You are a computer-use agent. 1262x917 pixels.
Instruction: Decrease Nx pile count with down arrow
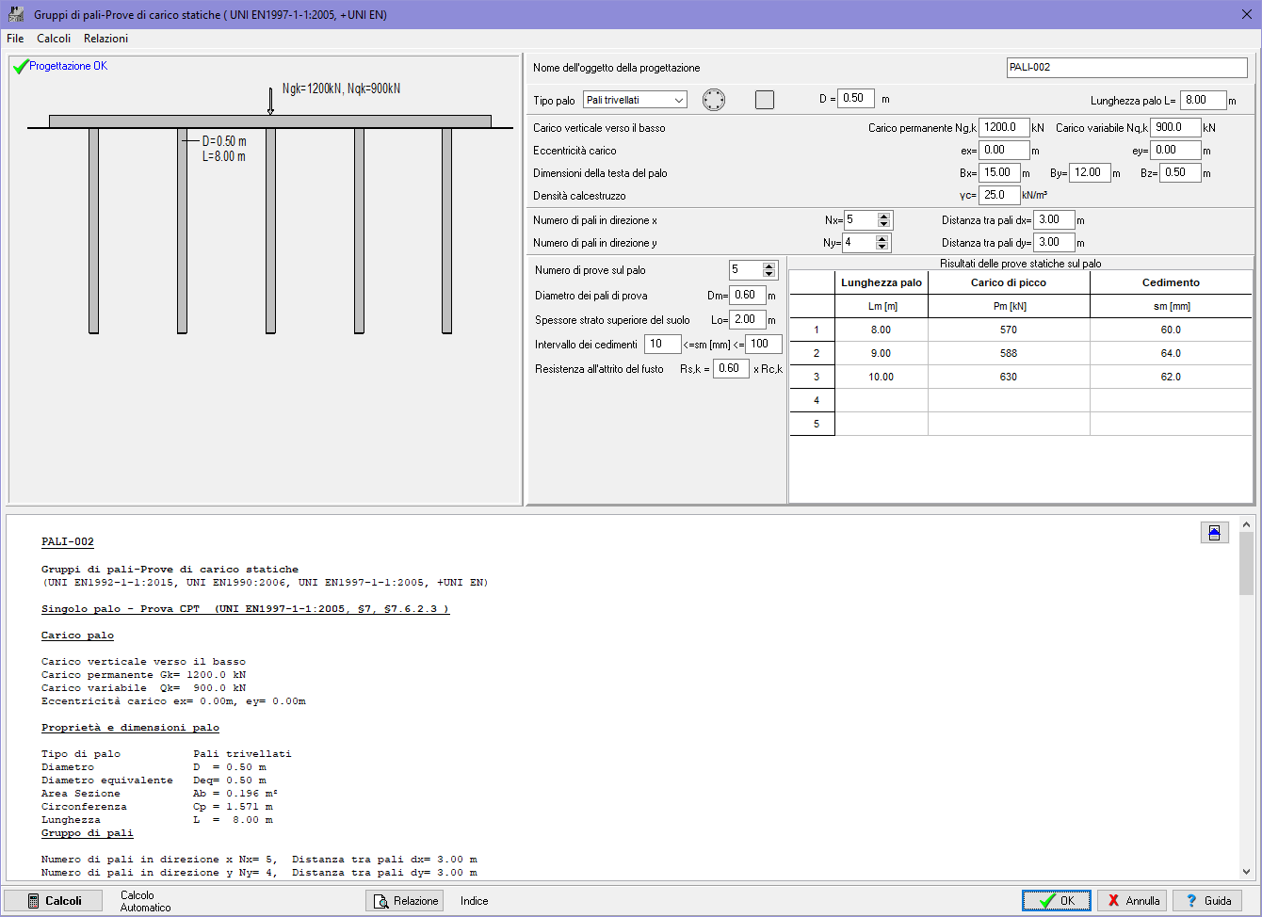point(883,225)
